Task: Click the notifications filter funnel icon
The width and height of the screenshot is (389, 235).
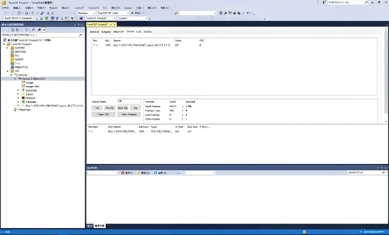Action: tap(318, 2)
